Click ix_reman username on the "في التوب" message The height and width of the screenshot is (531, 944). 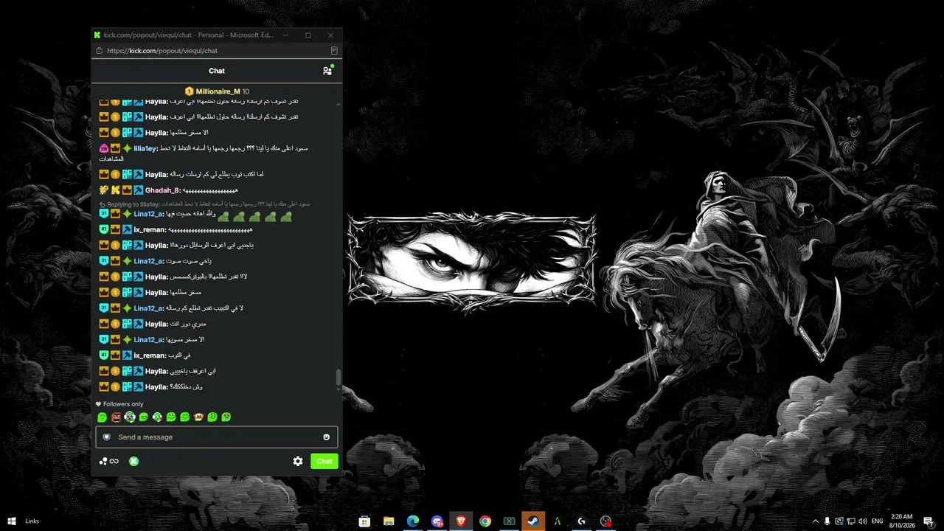(149, 355)
